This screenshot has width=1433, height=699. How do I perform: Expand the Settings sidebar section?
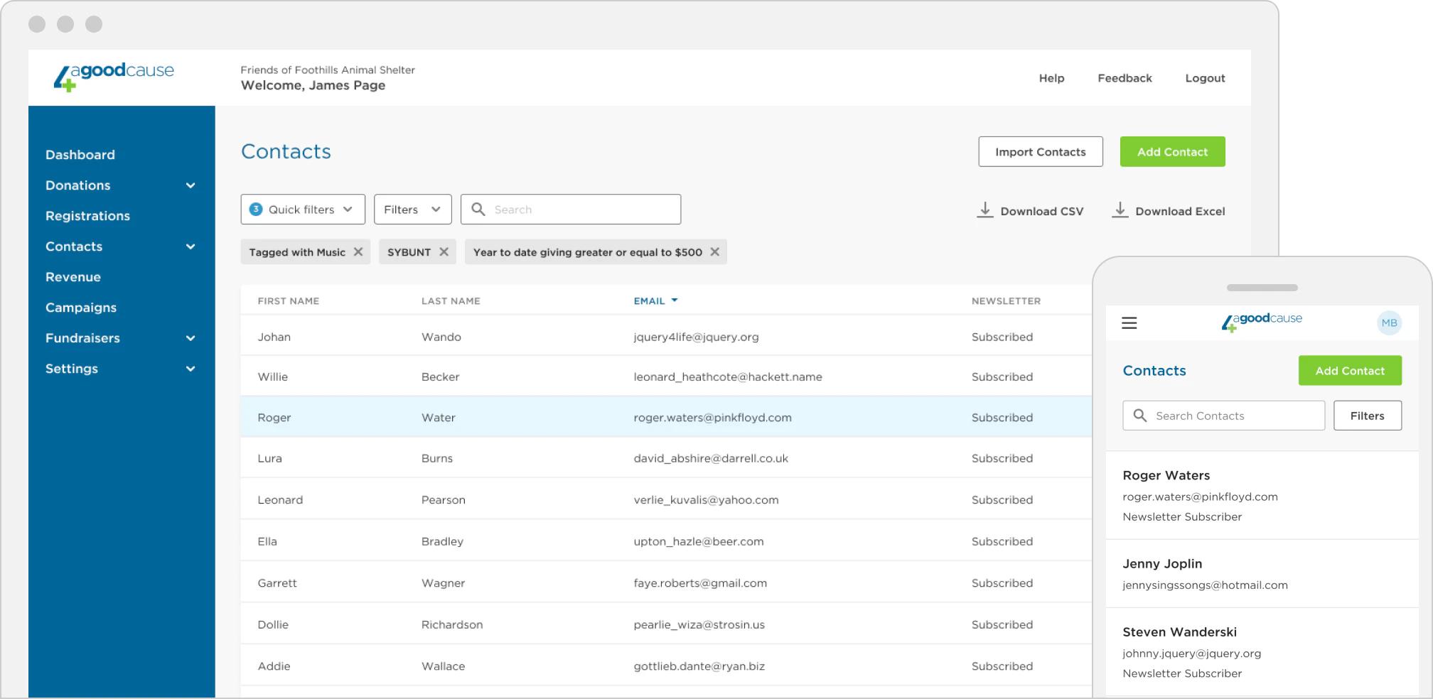[x=190, y=369]
